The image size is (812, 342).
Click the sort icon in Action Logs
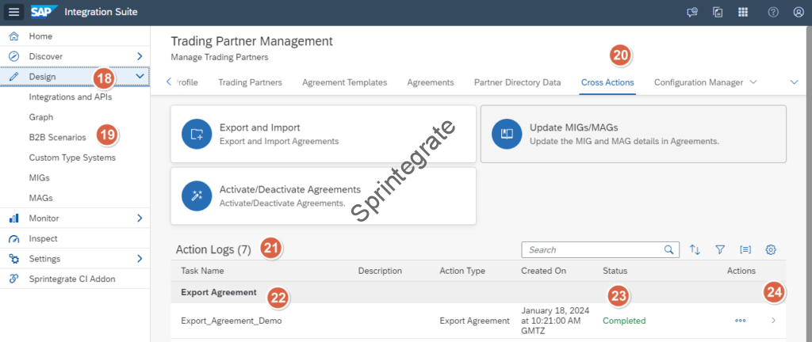695,249
